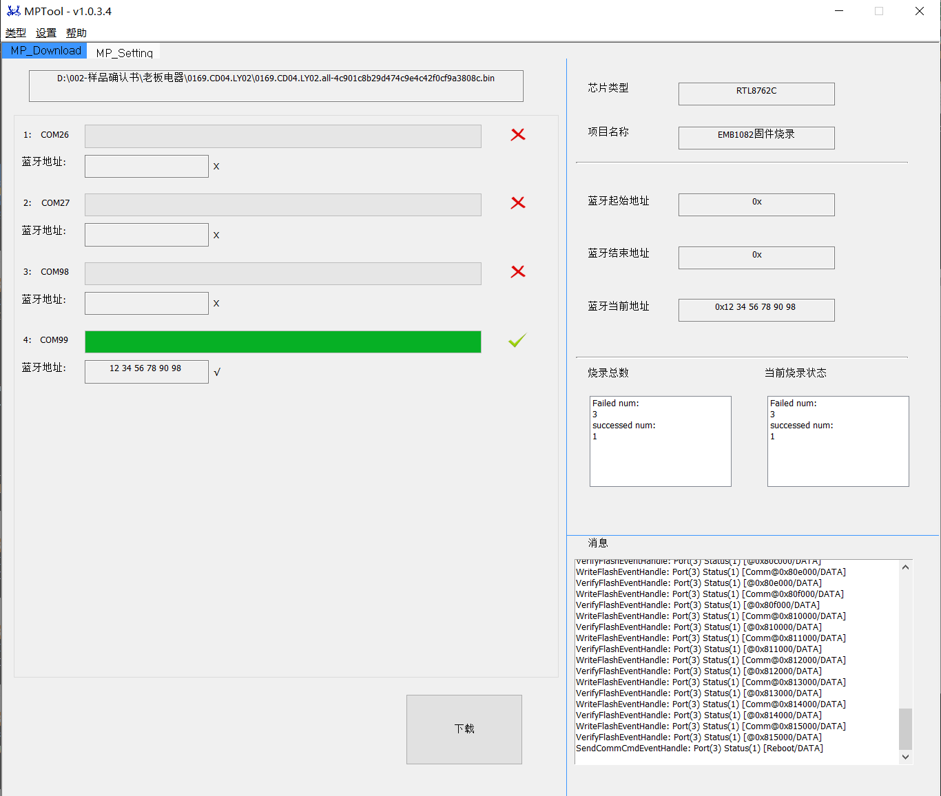941x796 pixels.
Task: Close the MPTool window
Action: click(920, 11)
